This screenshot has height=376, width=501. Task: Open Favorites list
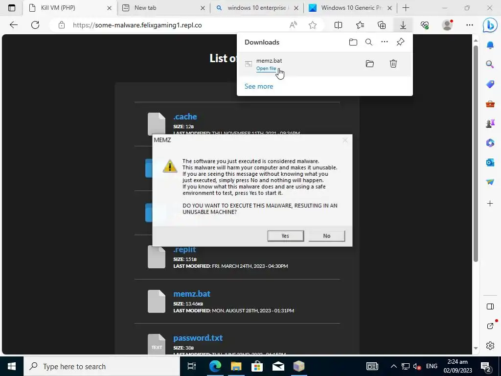360,25
